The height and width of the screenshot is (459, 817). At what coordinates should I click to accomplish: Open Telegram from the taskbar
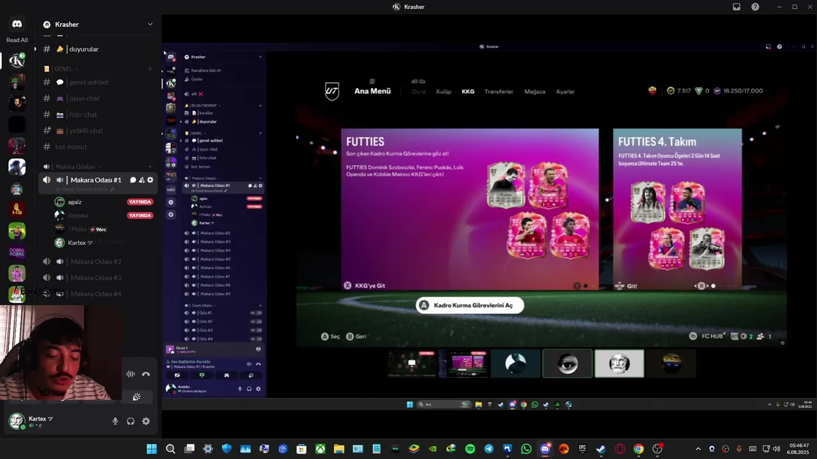pyautogui.click(x=488, y=449)
